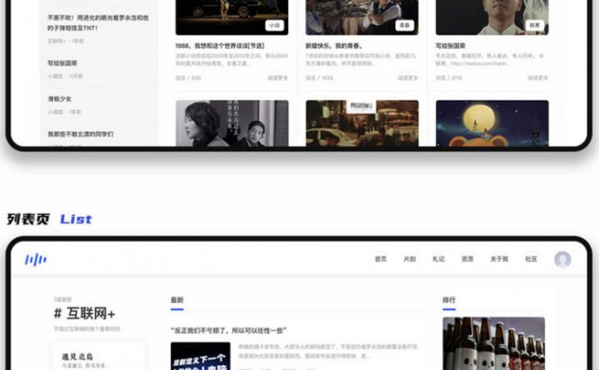Click 阅读更多 under 新婚快乐，我的青春

(x=408, y=78)
